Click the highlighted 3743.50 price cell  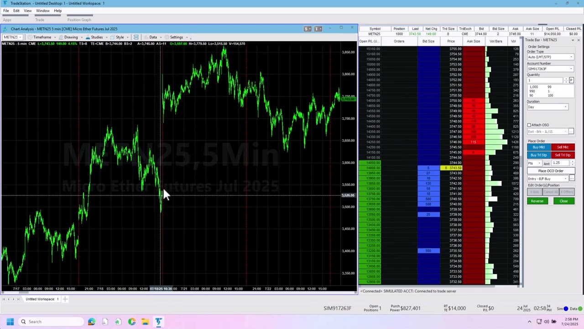[451, 168]
